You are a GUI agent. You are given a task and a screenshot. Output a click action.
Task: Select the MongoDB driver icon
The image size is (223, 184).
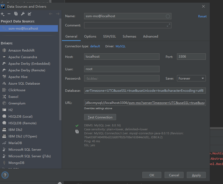click(x=4, y=163)
